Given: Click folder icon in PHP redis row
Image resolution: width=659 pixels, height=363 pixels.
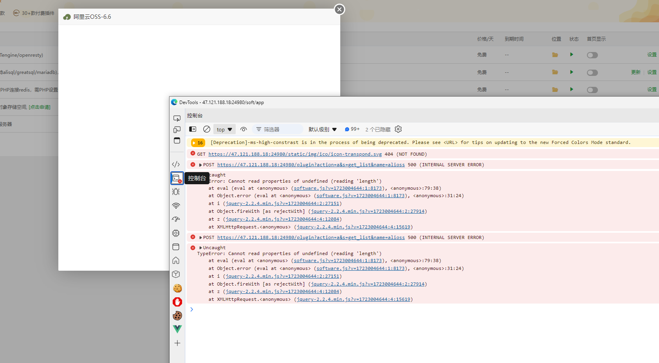Looking at the screenshot, I should point(555,90).
